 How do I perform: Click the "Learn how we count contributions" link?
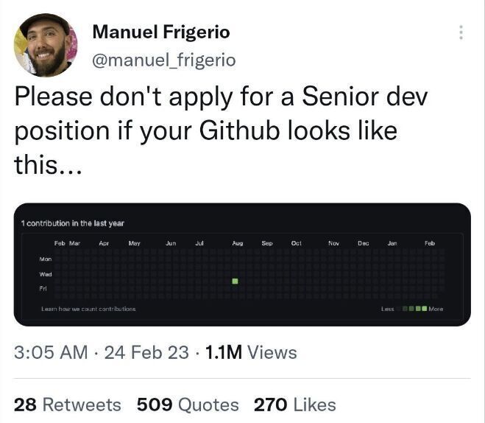click(88, 309)
